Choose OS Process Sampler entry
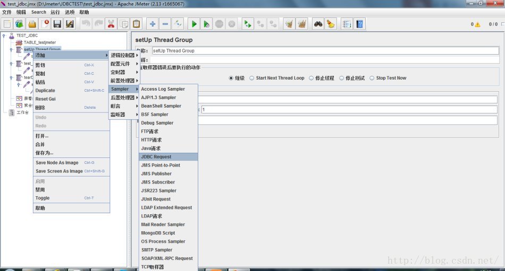This screenshot has width=505, height=271. tap(169, 241)
